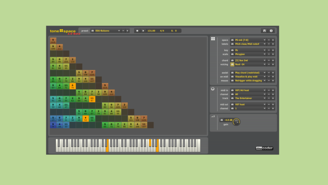Click the highlighted orange black piano key
328x185 pixels.
[x=150, y=143]
